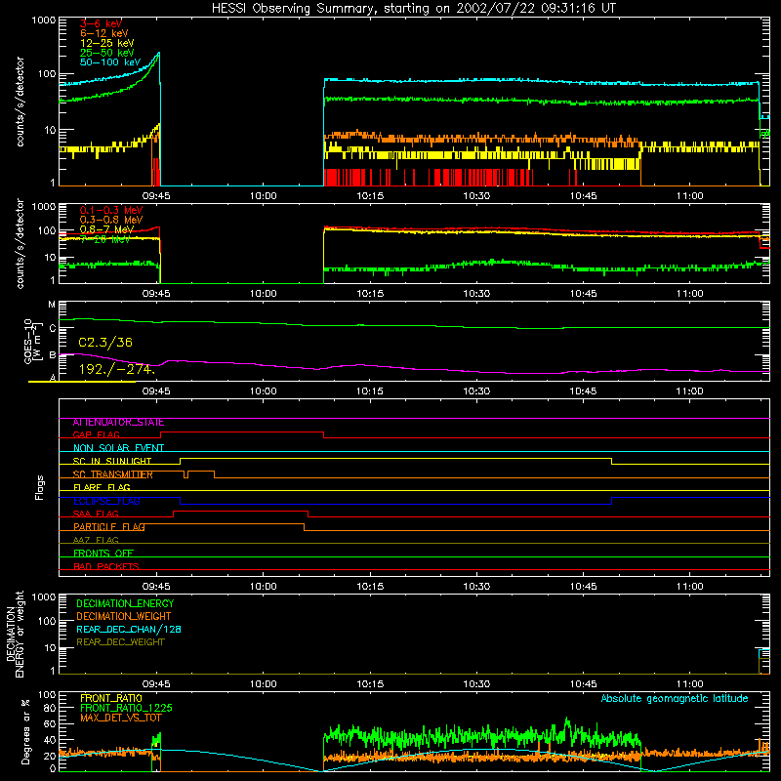Click the M level on GOES axis
The height and width of the screenshot is (781, 781).
point(52,305)
